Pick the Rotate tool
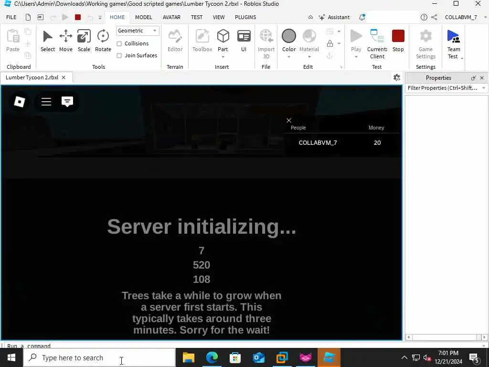Screen dimensions: 489x367 click(x=103, y=36)
